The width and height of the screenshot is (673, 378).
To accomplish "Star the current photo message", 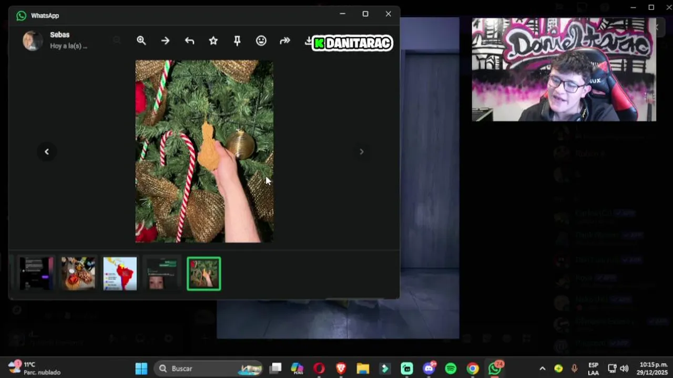I will [x=213, y=40].
